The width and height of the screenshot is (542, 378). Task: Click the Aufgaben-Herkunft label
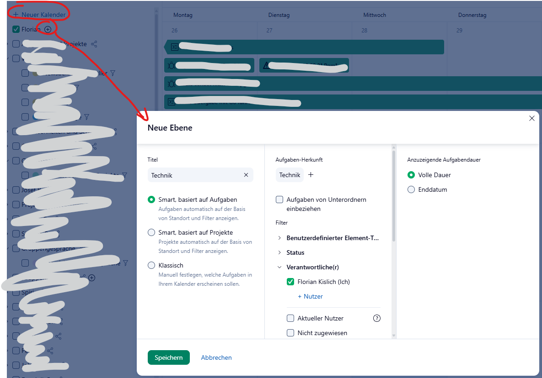click(x=299, y=160)
